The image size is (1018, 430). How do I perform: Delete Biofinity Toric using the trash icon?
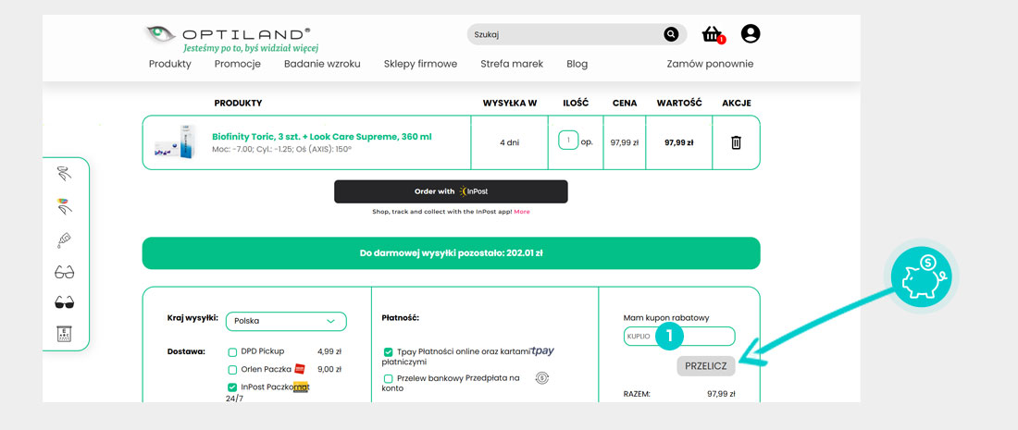click(x=736, y=142)
